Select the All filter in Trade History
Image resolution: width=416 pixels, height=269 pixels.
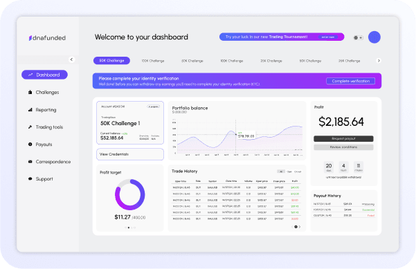point(281,171)
